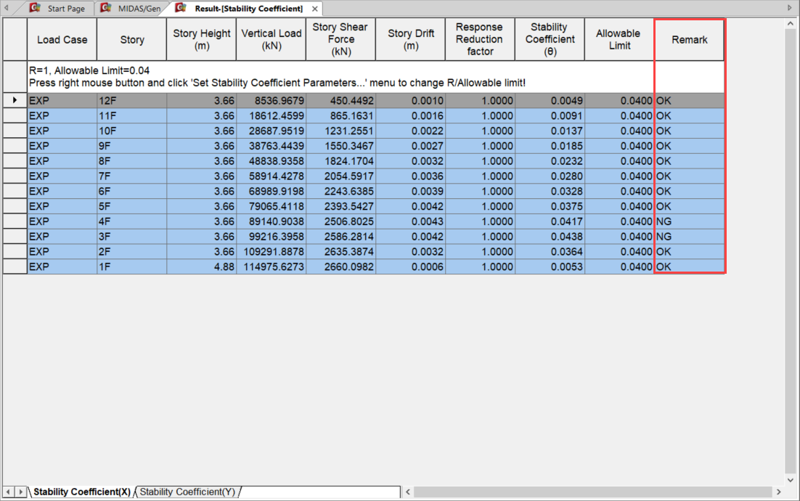800x501 pixels.
Task: Click the sheet tab next arrow
Action: [20, 492]
